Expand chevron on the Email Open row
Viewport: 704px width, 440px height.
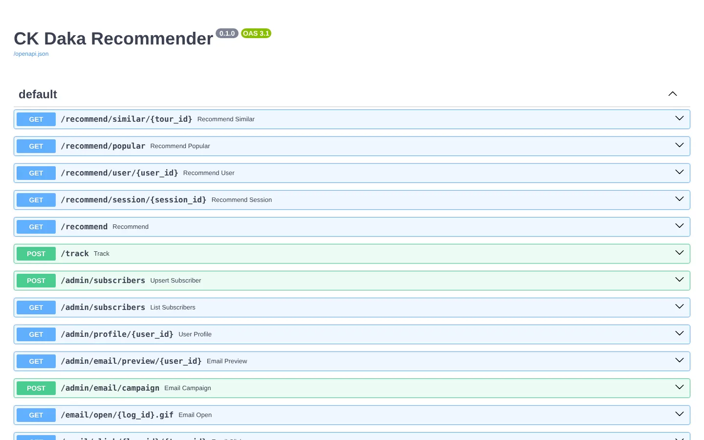(x=680, y=414)
